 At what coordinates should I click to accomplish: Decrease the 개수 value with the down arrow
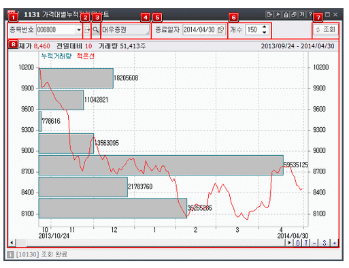pyautogui.click(x=264, y=33)
